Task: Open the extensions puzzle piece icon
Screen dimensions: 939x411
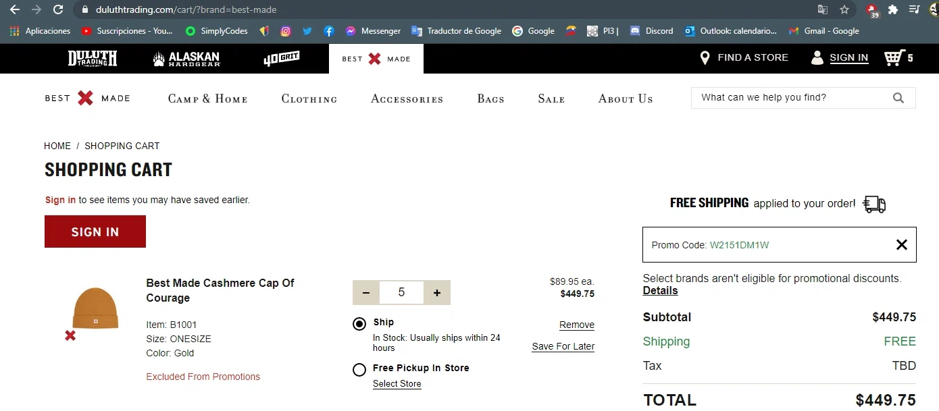Action: tap(893, 9)
